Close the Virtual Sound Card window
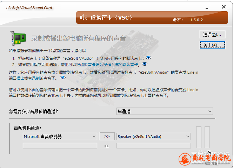This screenshot has width=233, height=168. coord(224,7)
